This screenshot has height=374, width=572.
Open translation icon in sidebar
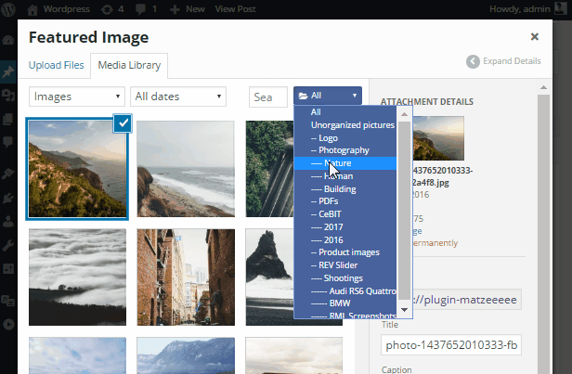coord(8,301)
